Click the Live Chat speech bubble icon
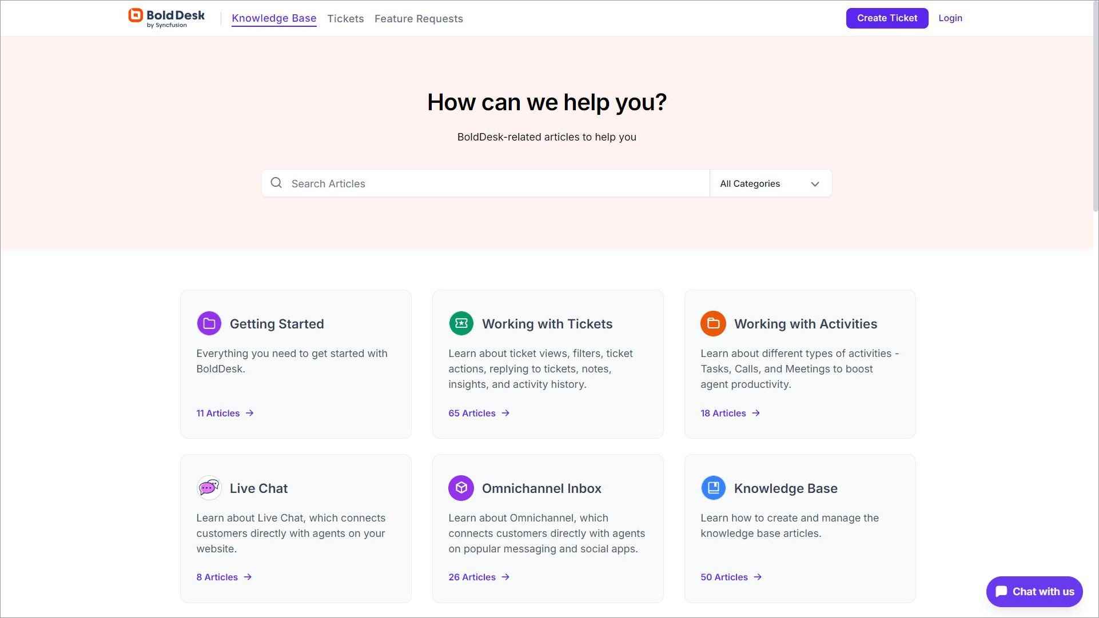Image resolution: width=1099 pixels, height=618 pixels. (x=209, y=488)
